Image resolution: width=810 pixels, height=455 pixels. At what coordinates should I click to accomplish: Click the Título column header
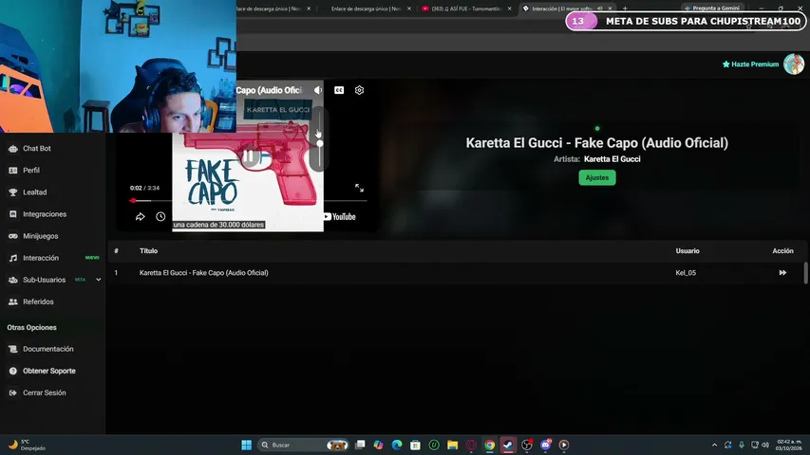[149, 250]
